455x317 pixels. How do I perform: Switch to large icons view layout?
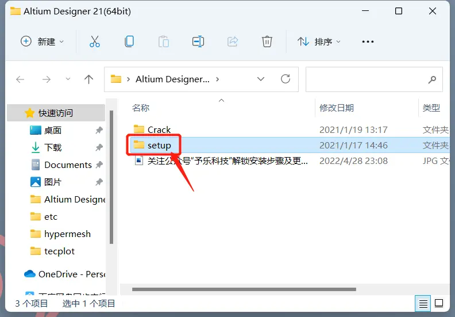[439, 304]
